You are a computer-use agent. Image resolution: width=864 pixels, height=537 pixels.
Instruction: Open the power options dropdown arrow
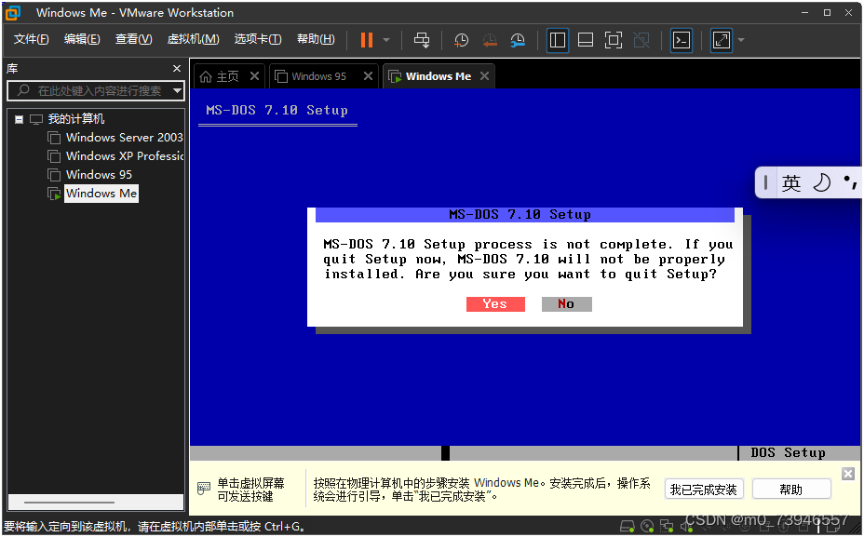(x=386, y=40)
